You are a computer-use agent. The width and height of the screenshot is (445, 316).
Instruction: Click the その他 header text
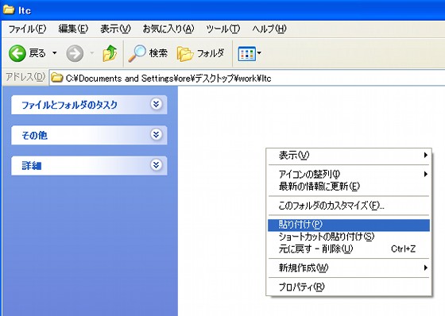[x=34, y=135]
